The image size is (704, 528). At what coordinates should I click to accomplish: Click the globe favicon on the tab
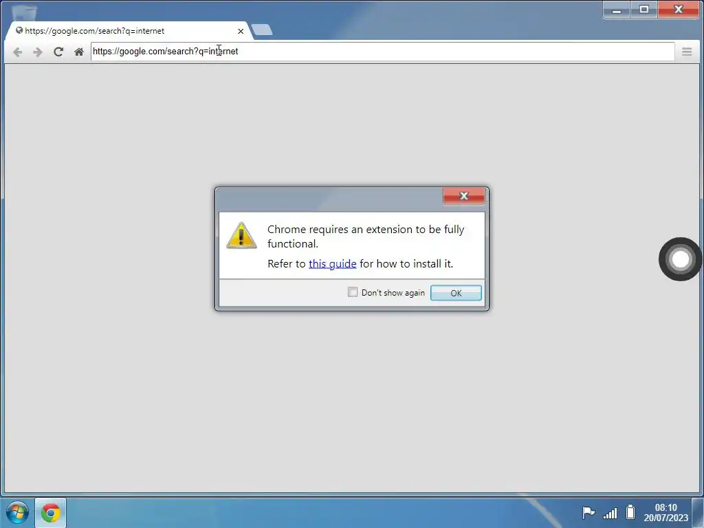click(19, 30)
